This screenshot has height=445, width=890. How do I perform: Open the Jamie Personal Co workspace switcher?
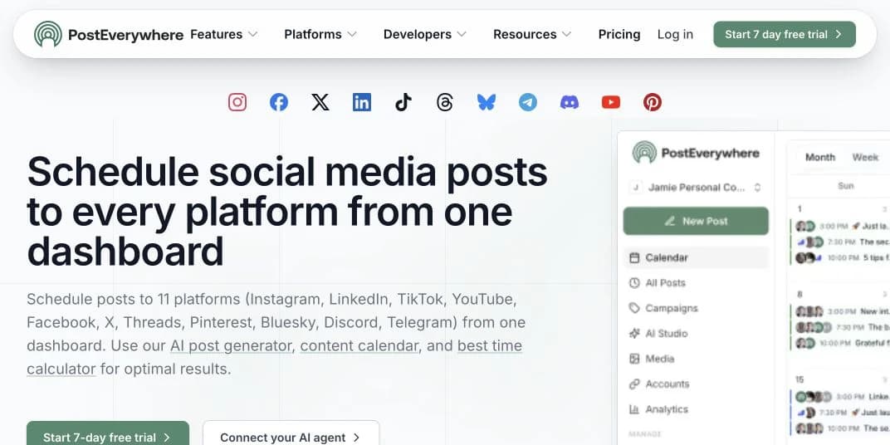click(696, 188)
